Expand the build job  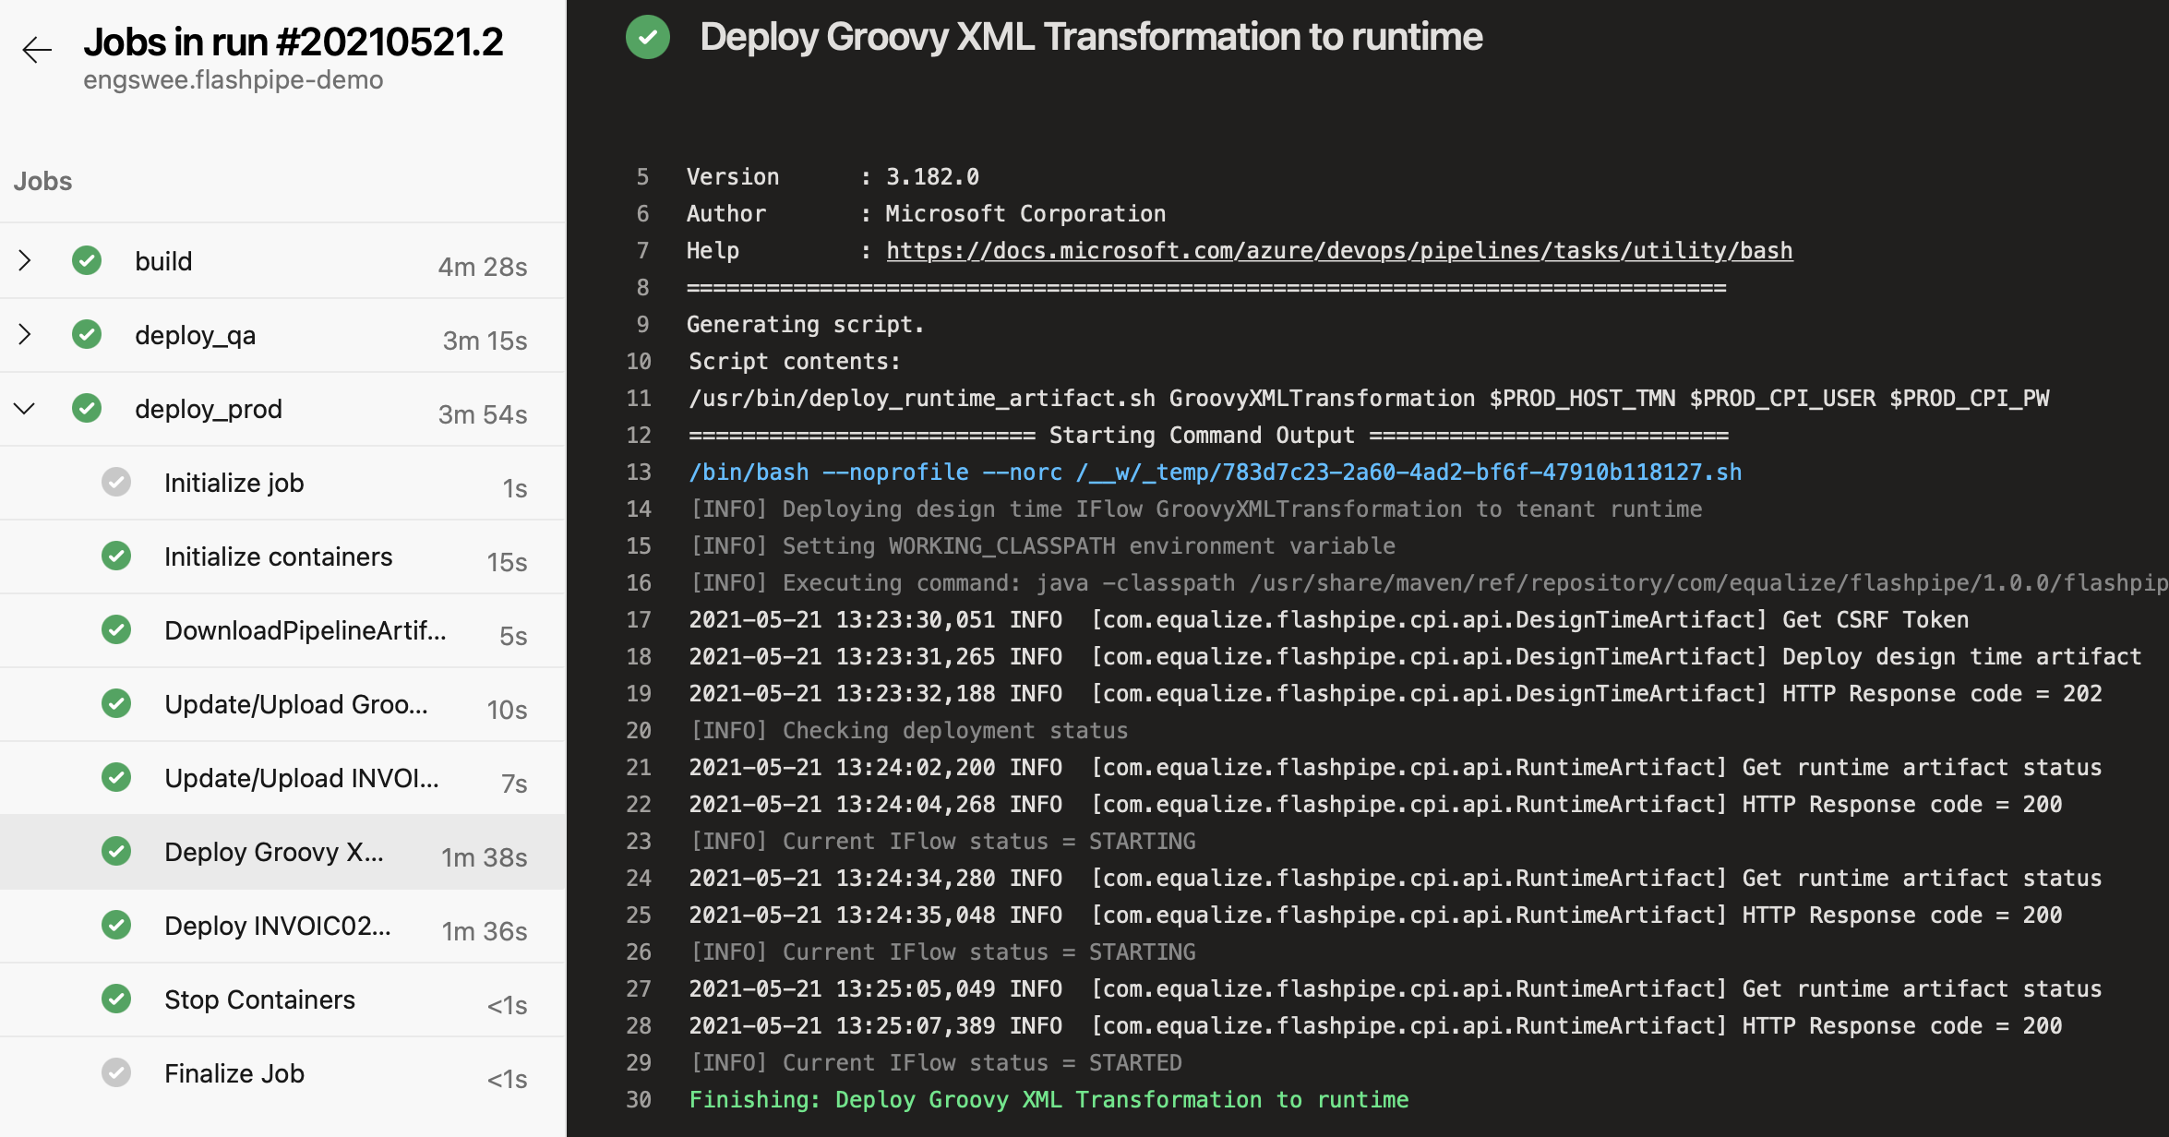25,261
